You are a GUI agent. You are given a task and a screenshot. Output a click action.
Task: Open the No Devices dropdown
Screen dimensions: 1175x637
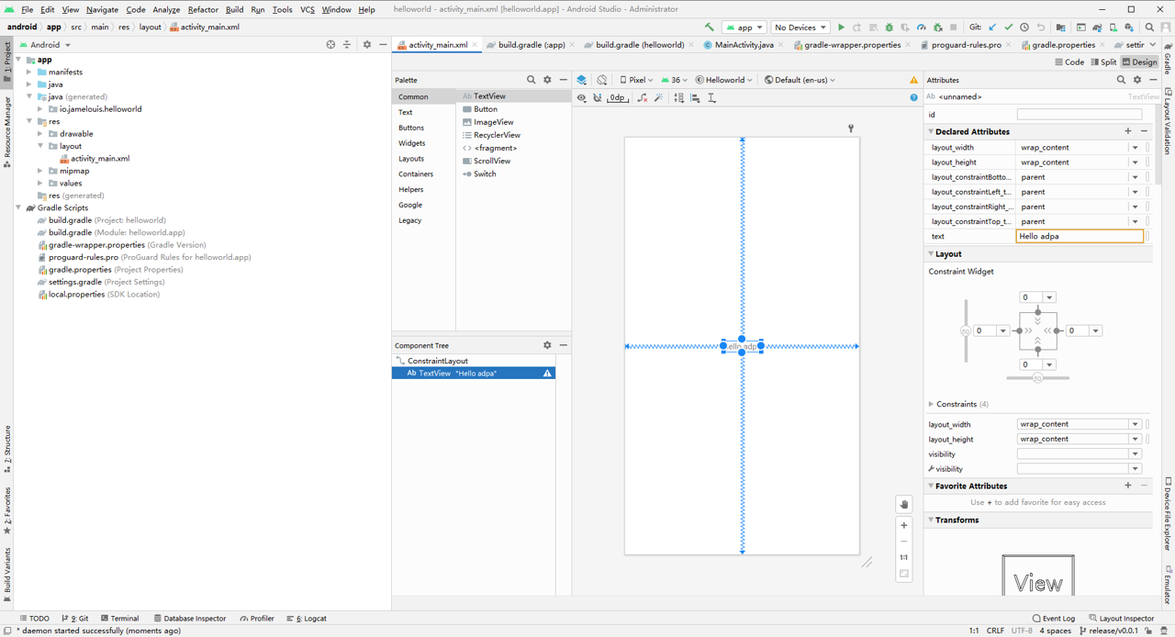(800, 28)
